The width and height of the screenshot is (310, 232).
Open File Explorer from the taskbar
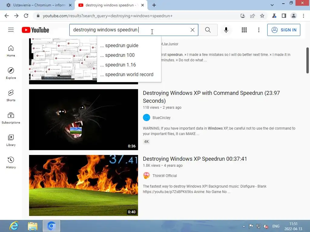[x=33, y=226]
